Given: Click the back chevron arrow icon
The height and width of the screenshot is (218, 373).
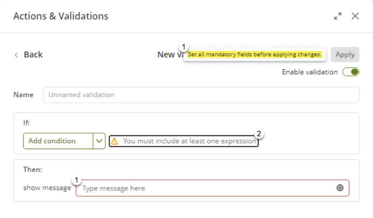Looking at the screenshot, I should click(16, 55).
